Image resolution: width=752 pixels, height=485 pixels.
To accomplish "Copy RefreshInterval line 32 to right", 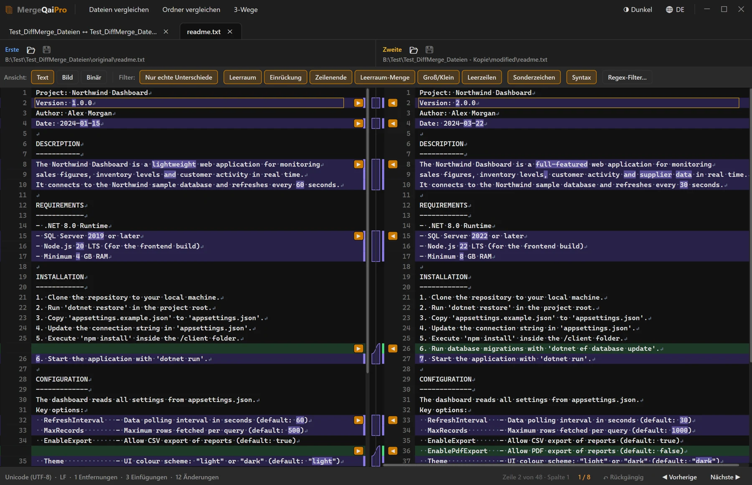I will point(358,420).
